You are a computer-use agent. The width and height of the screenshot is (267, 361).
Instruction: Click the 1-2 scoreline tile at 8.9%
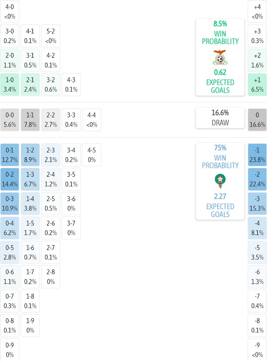pos(30,155)
